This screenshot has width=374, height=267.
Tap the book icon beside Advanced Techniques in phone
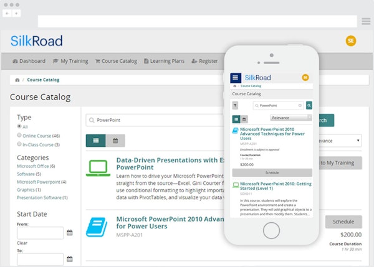pyautogui.click(x=236, y=131)
